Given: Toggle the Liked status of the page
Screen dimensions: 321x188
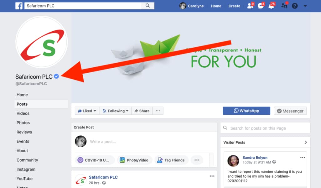Looking at the screenshot, I should [x=87, y=111].
